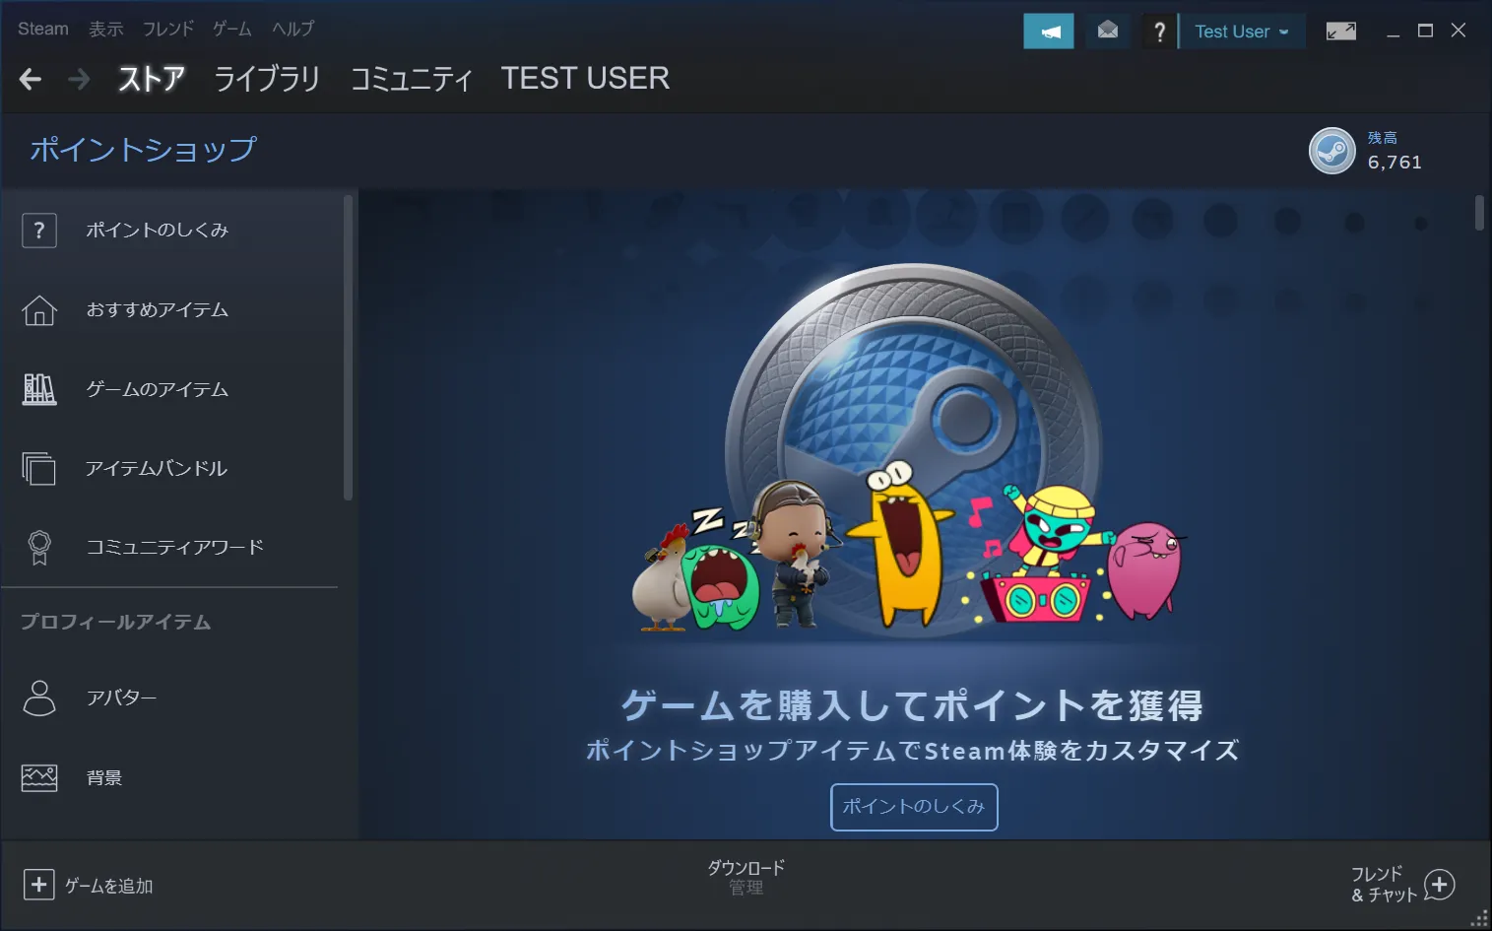Open the ライブラリ tab
1492x931 pixels.
267,78
